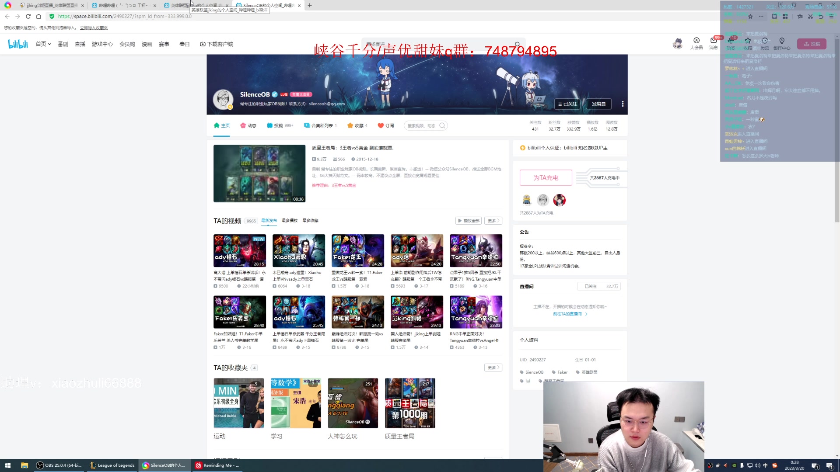Select the 最多播放 sort option
This screenshot has height=472, width=840.
point(289,221)
